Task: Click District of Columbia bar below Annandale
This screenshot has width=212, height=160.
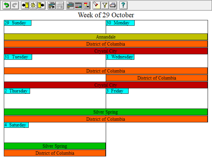Action: click(x=106, y=44)
